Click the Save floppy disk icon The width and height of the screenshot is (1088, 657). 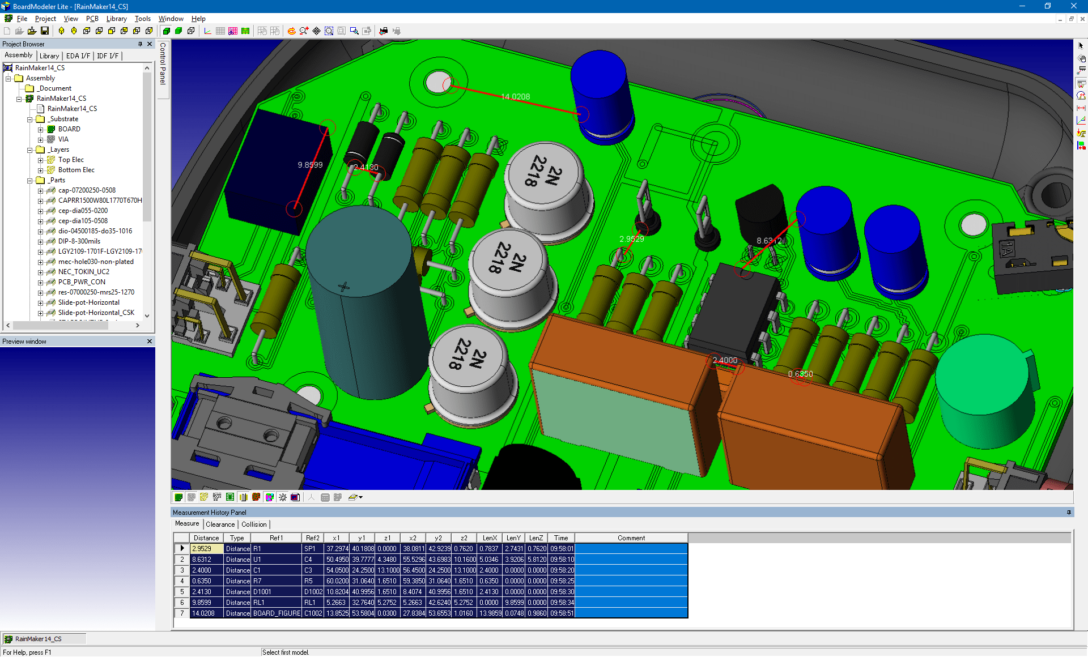(x=44, y=31)
